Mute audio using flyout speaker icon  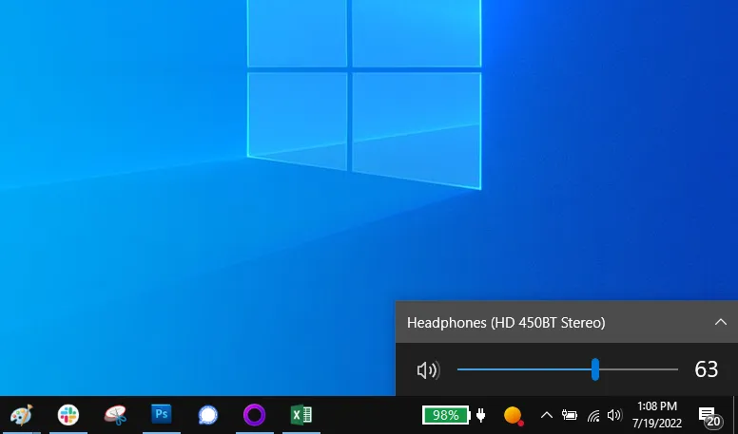coord(427,370)
